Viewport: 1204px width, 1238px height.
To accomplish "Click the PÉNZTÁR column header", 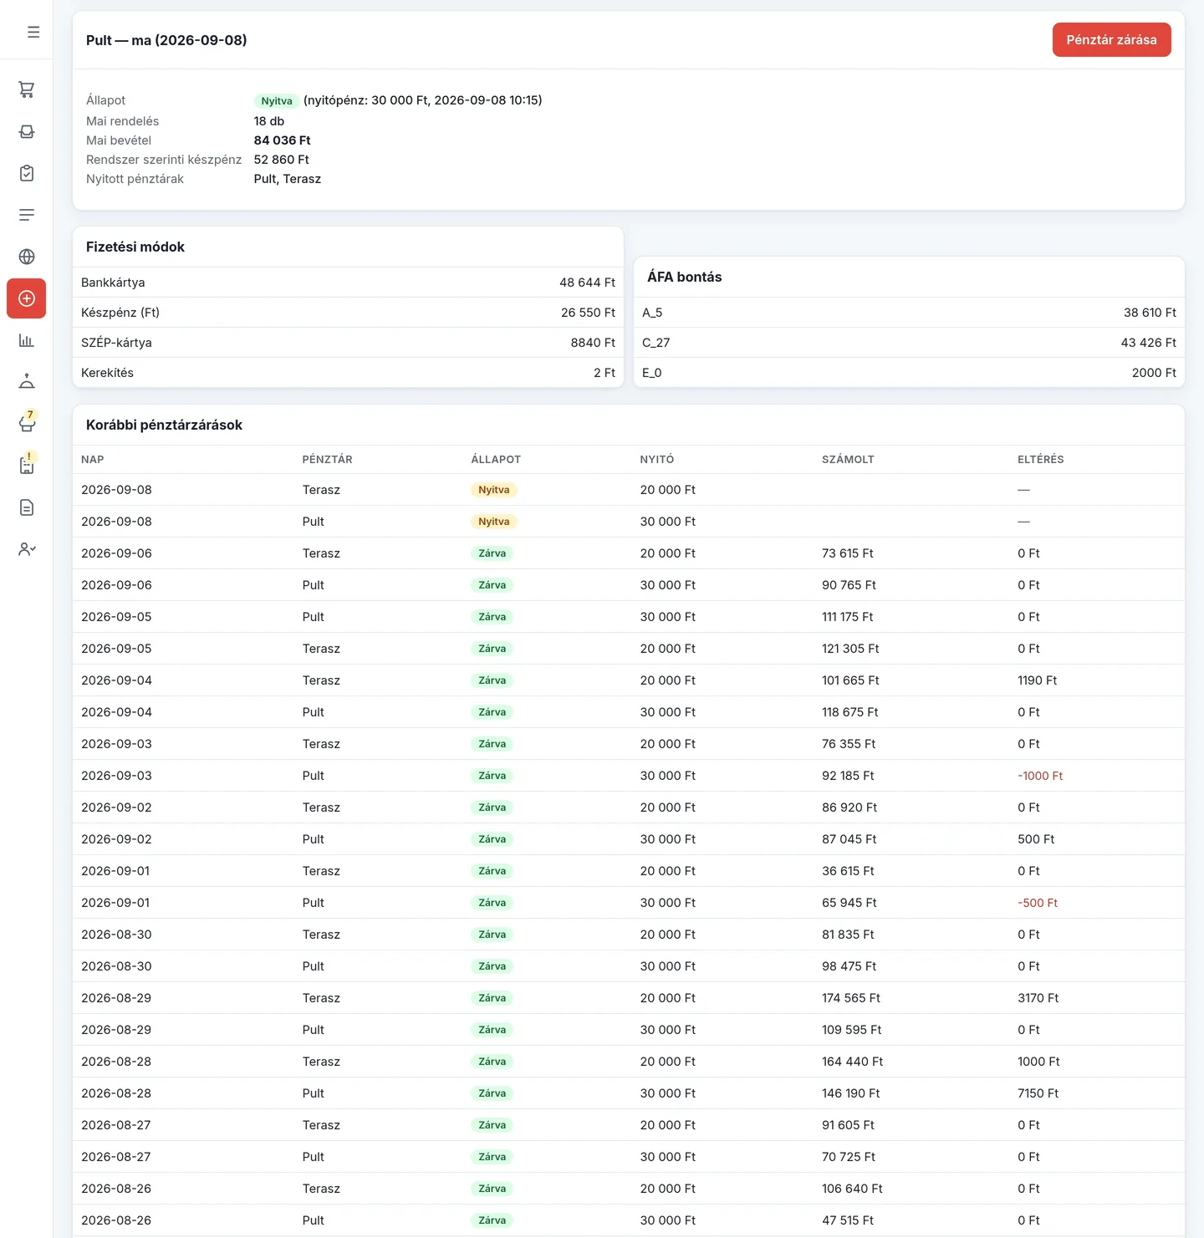I will 327,460.
